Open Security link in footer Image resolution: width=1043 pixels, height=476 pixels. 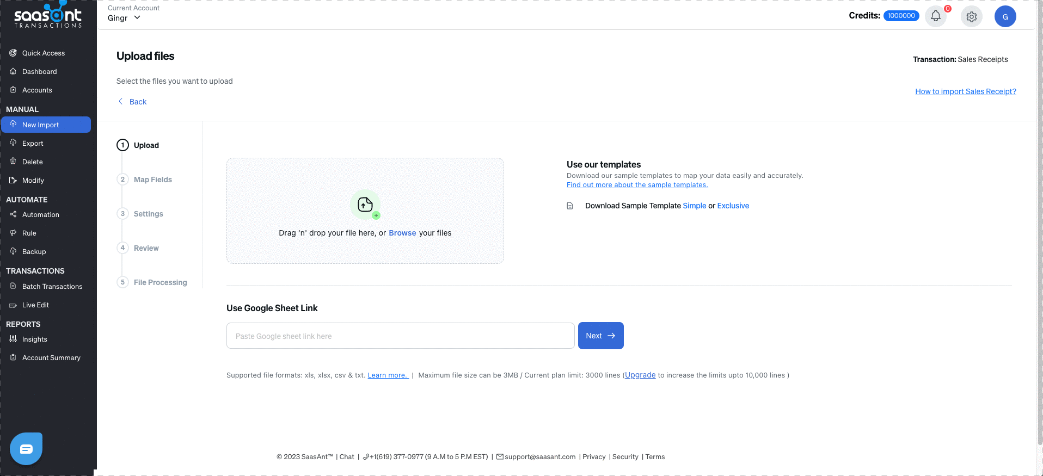625,457
